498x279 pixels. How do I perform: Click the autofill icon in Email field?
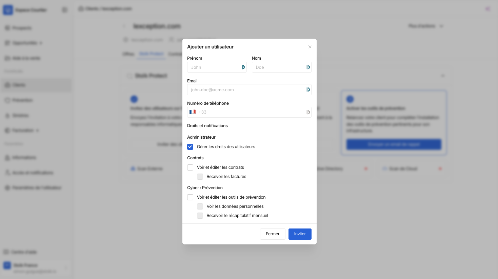[x=308, y=89]
